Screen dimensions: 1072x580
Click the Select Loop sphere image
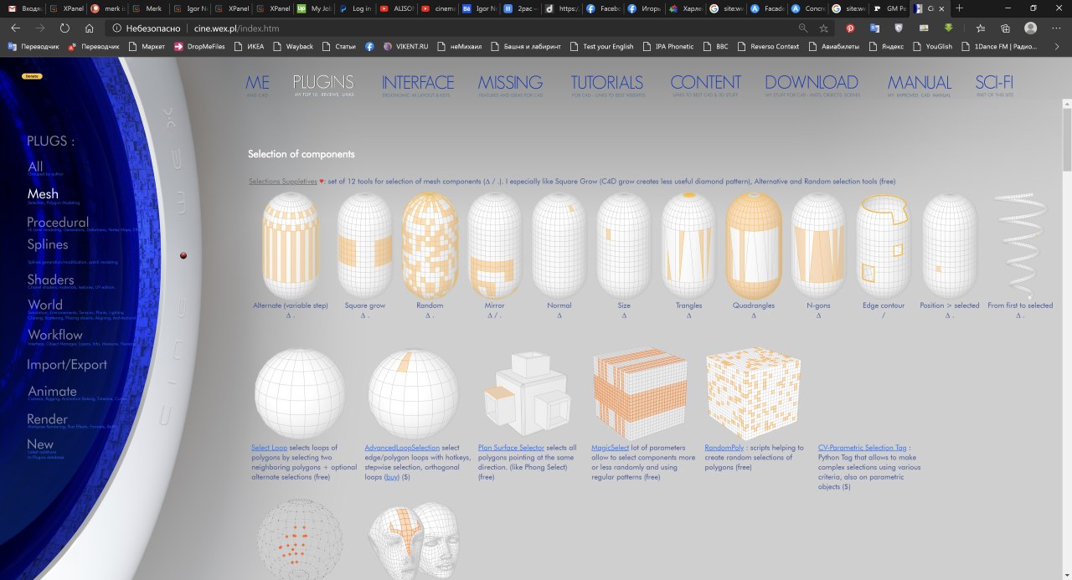tap(300, 393)
